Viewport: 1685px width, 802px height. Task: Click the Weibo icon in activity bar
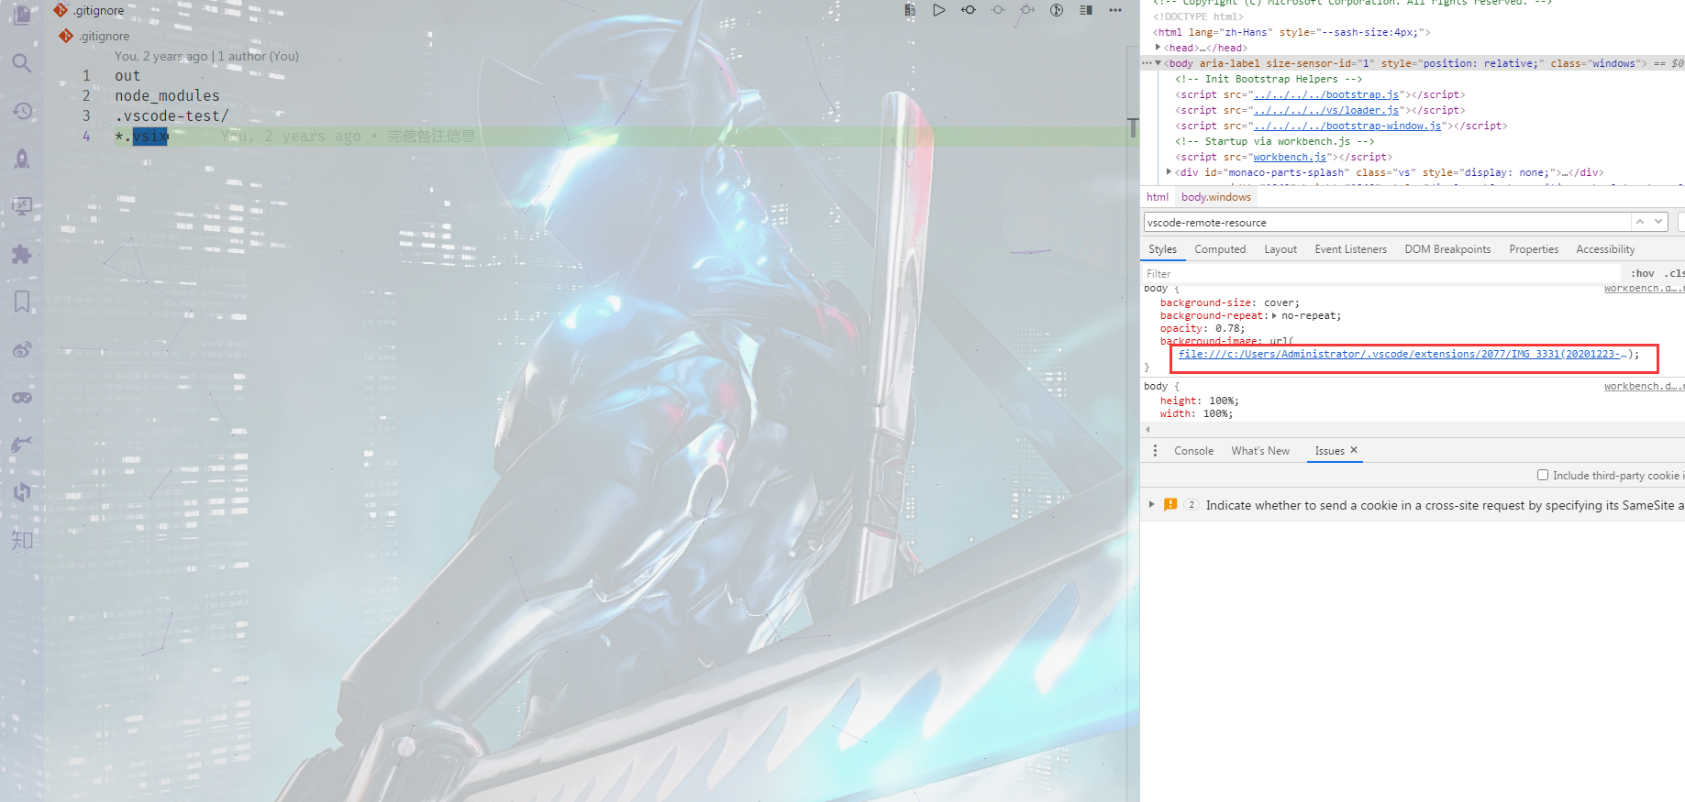[x=22, y=349]
